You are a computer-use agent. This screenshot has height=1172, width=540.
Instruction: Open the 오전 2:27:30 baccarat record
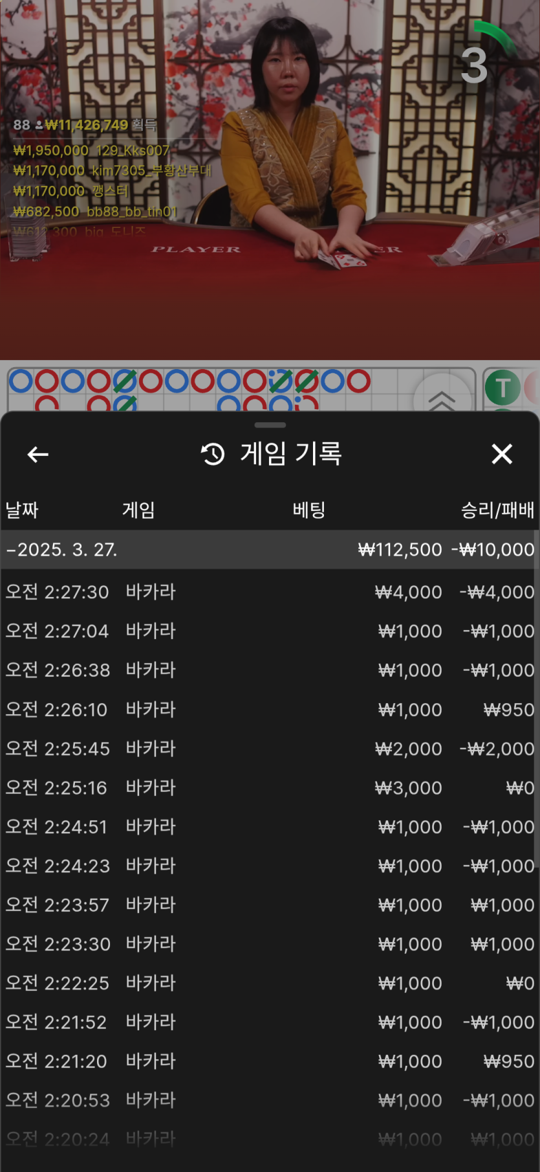tap(270, 592)
